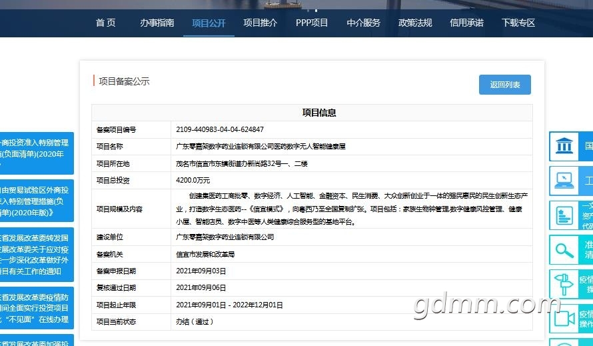Screen dimensions: 593x346
Task: Open the 商投资准入特别管理 negative list link
Action: (37, 153)
